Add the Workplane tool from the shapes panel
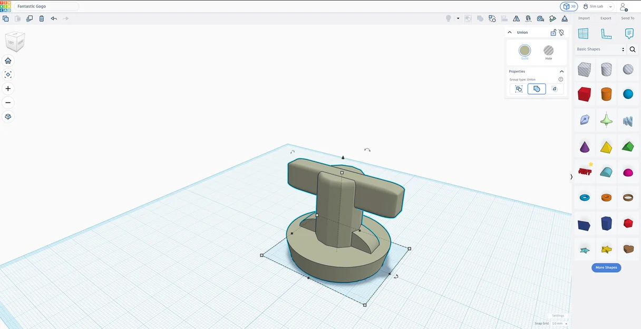The width and height of the screenshot is (641, 329). (x=583, y=34)
